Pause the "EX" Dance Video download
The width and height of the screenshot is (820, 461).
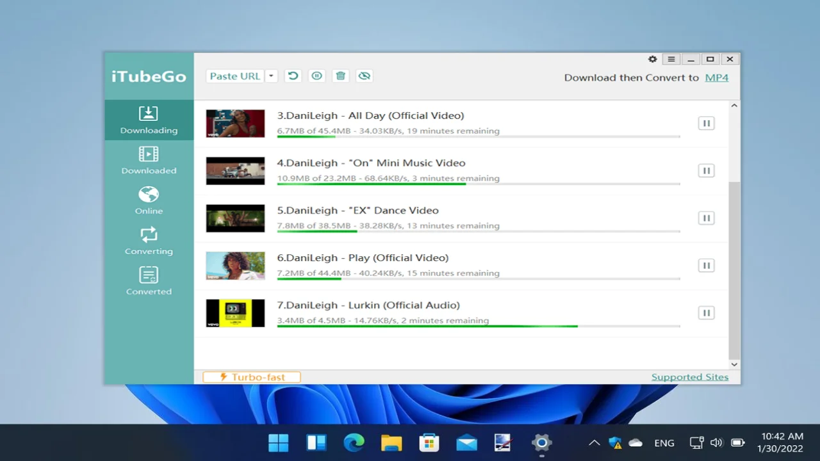[706, 218]
